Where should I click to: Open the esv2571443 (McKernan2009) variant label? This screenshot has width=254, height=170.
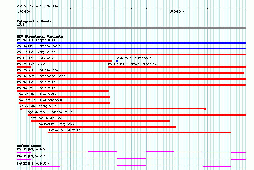[39, 46]
